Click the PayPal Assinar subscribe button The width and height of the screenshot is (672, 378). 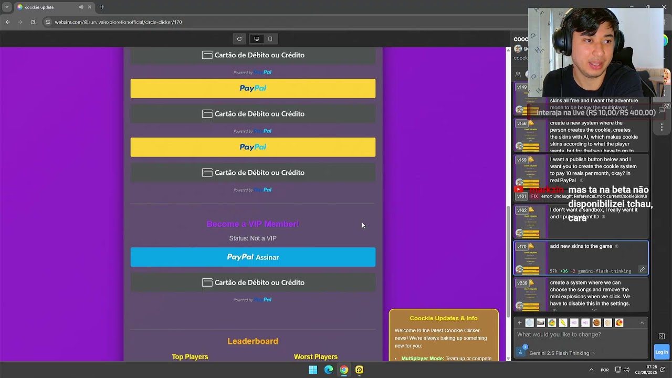tap(253, 257)
